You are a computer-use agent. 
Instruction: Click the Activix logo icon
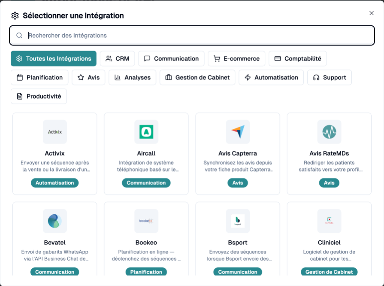54,132
